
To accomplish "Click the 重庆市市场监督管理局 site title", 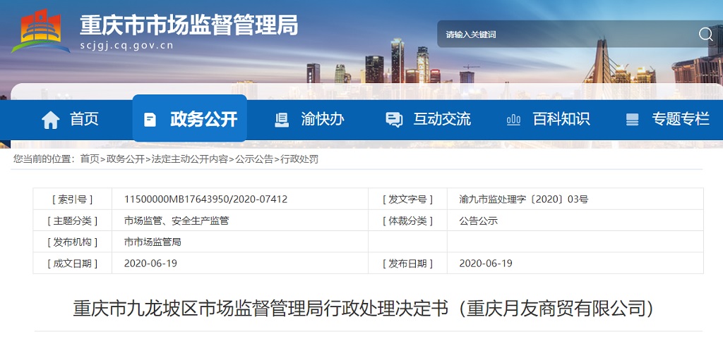I will (x=189, y=25).
